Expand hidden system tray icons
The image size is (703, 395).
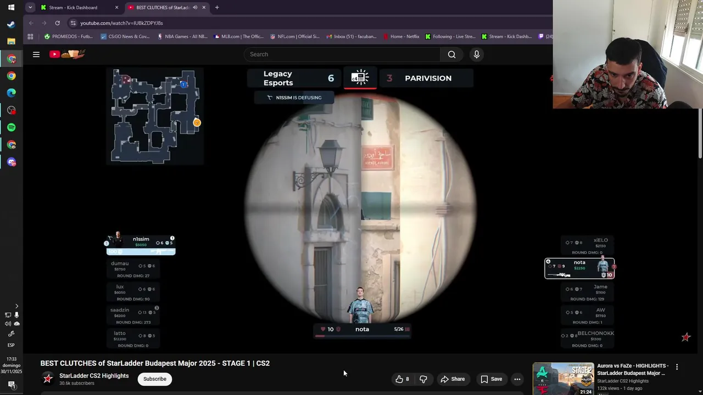click(16, 306)
